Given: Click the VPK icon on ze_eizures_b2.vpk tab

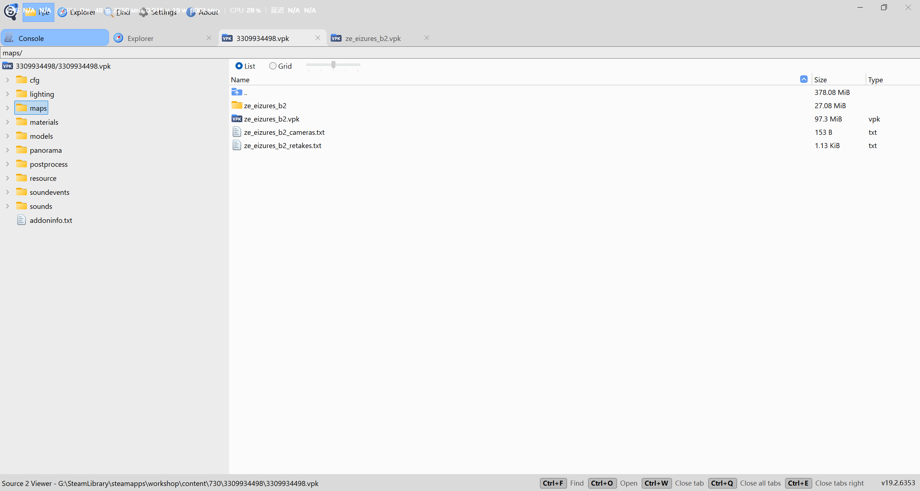Looking at the screenshot, I should pyautogui.click(x=336, y=38).
